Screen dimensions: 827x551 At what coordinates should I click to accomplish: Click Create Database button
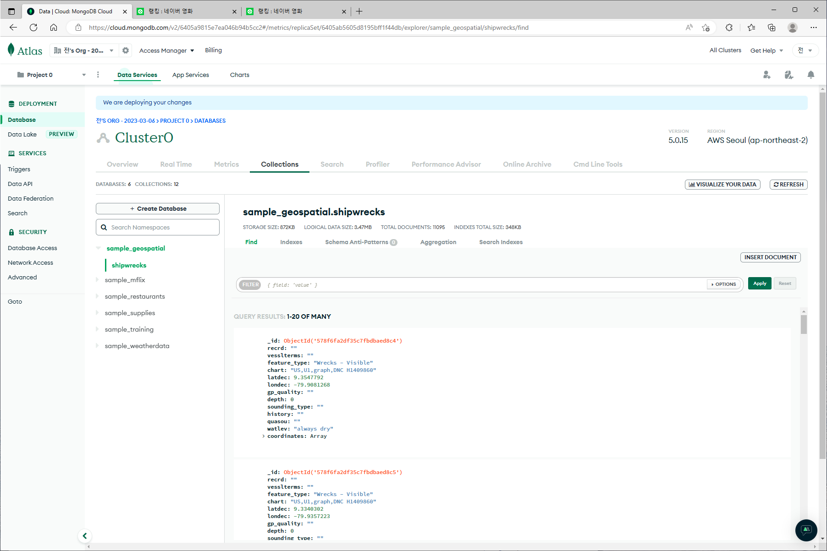pyautogui.click(x=158, y=208)
